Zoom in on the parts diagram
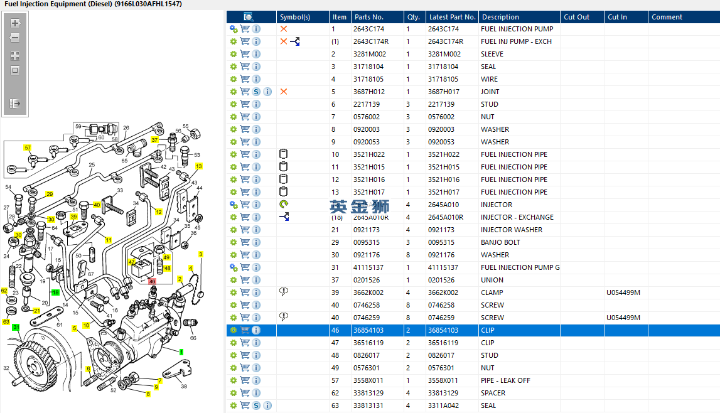 point(15,23)
